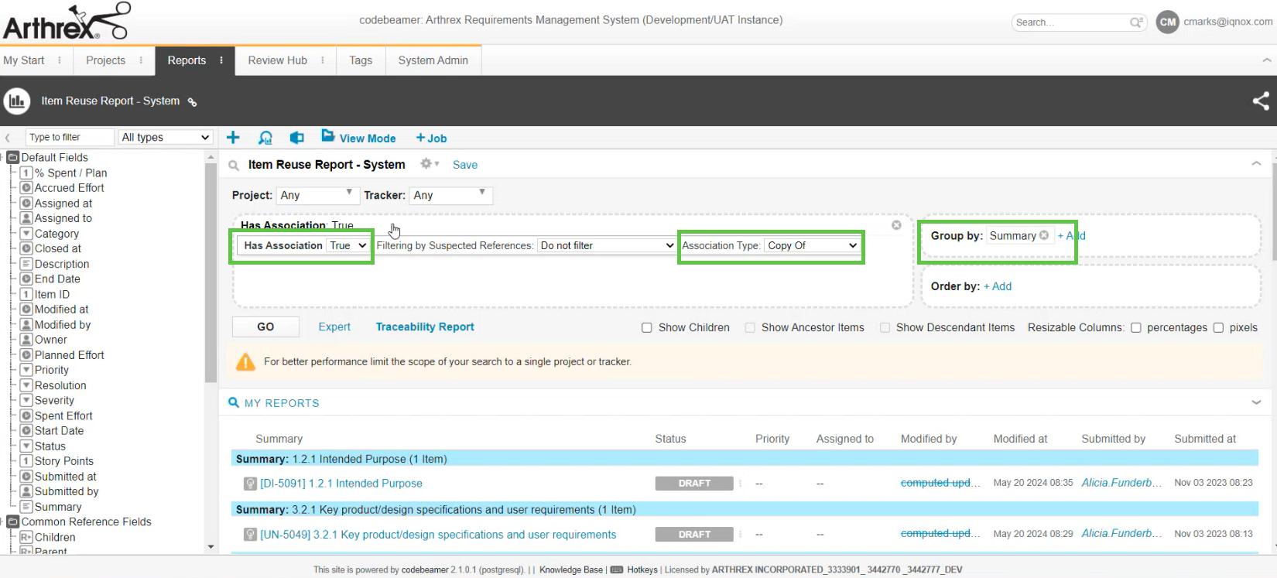Image resolution: width=1277 pixels, height=578 pixels.
Task: Click the magnifier icon next to the search box
Action: pos(1135,22)
